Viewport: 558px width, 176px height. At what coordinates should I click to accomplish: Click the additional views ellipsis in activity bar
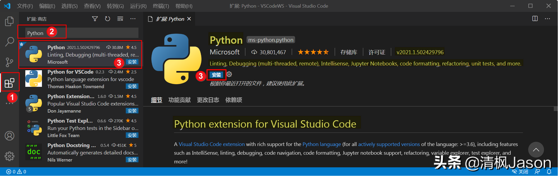9,104
